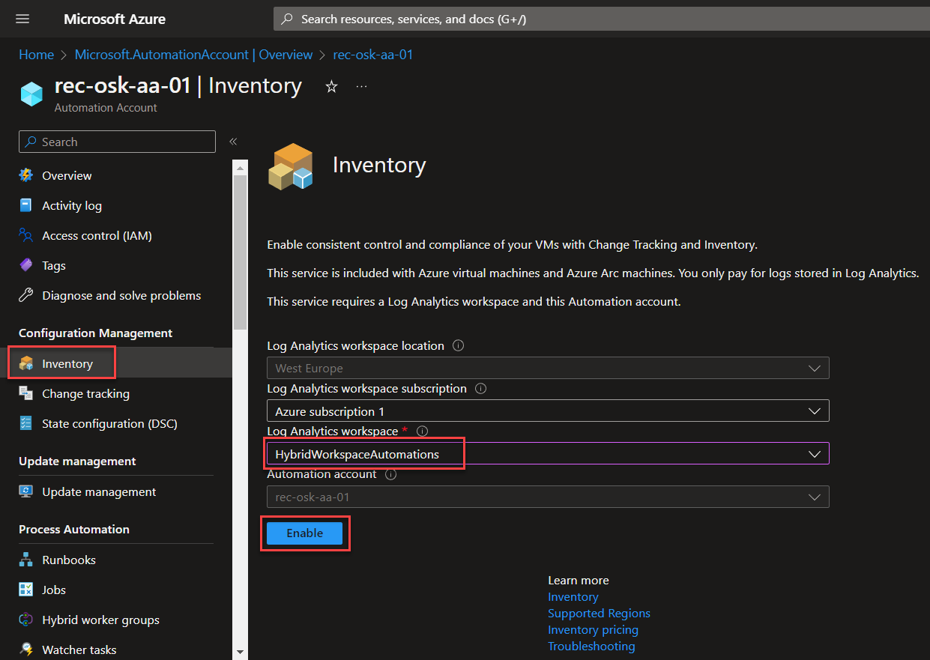The image size is (930, 660).
Task: Click the favorite star icon
Action: (331, 87)
